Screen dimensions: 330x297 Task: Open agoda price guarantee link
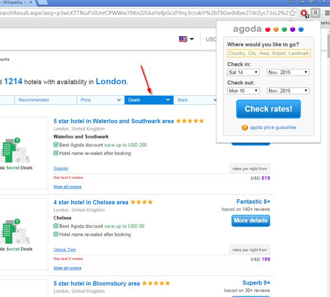(x=273, y=127)
